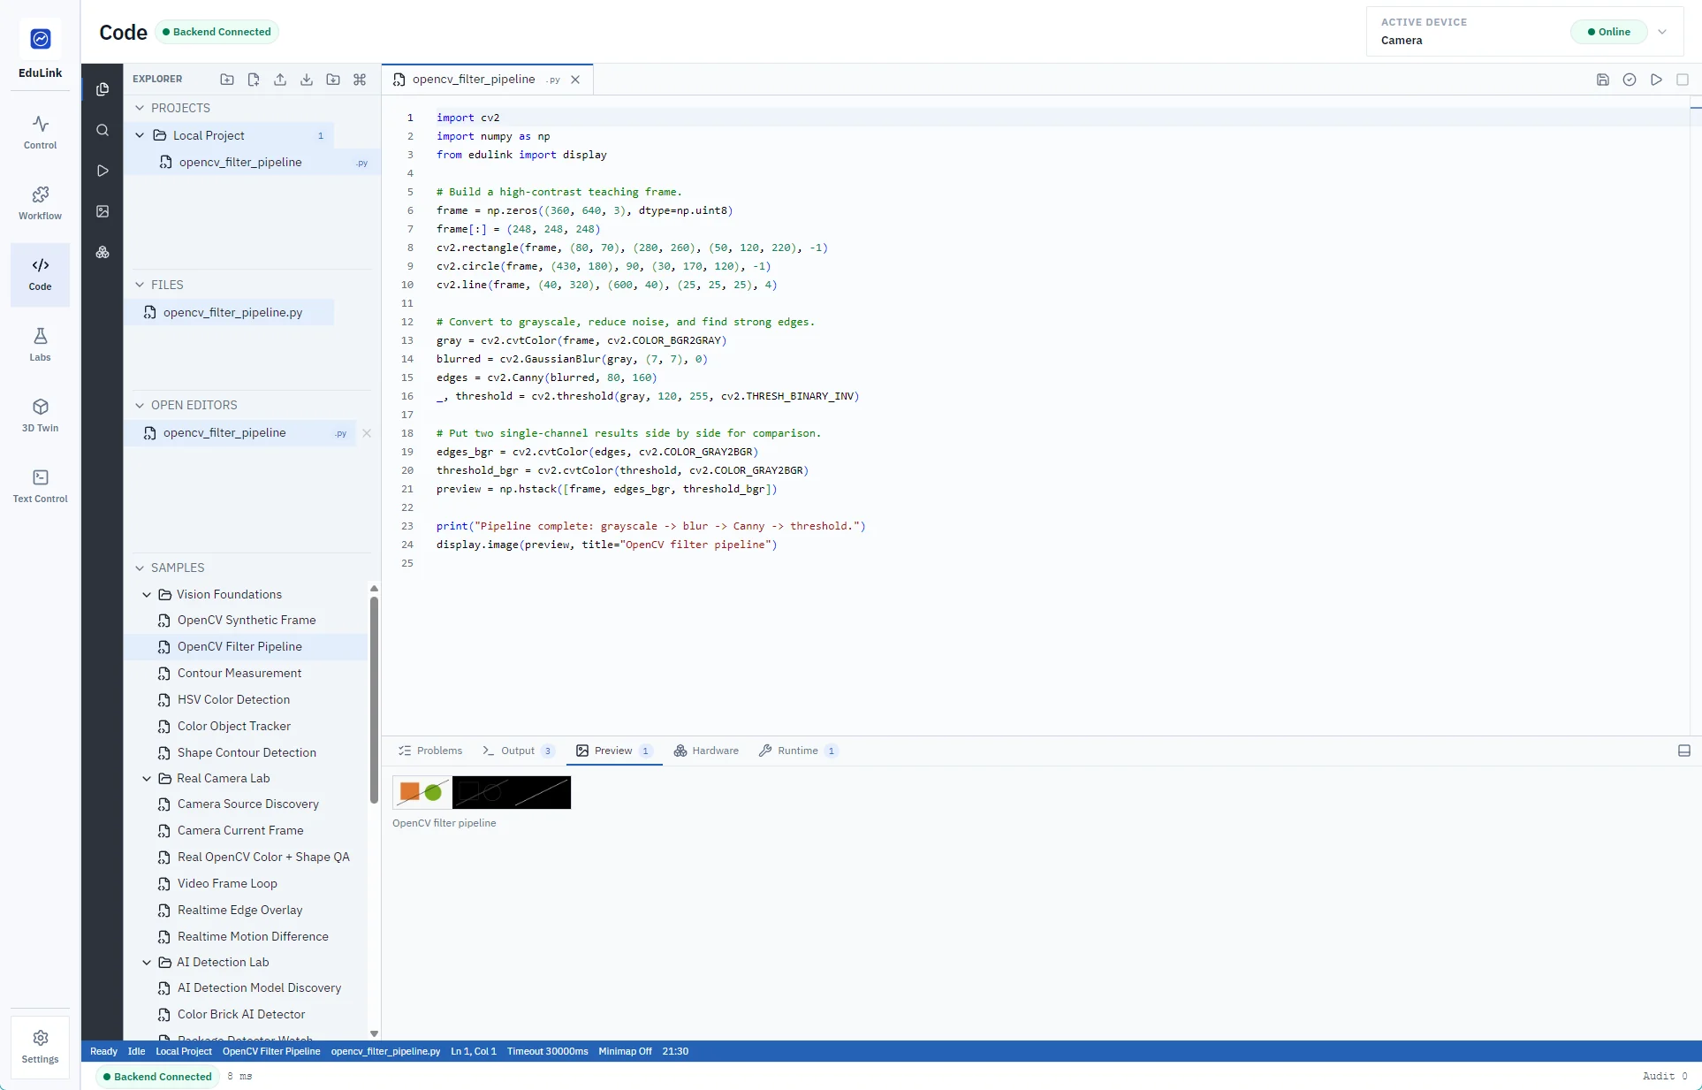This screenshot has width=1702, height=1090.
Task: Open the packages cubes activity icon
Action: click(103, 252)
